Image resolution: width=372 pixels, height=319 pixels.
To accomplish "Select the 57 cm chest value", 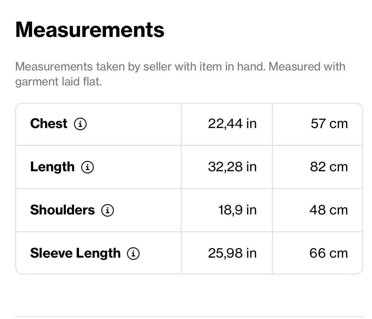I will pyautogui.click(x=329, y=124).
